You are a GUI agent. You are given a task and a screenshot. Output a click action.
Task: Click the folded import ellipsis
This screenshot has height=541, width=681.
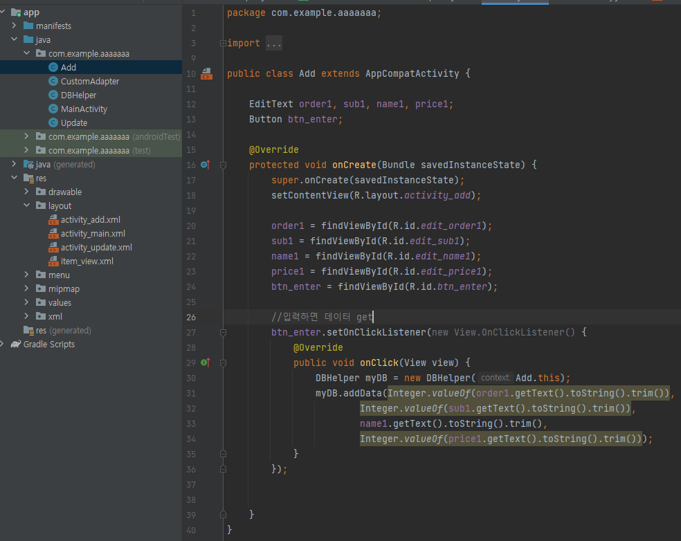tap(273, 43)
